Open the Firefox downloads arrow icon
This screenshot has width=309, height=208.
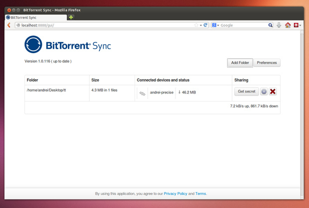coord(279,25)
